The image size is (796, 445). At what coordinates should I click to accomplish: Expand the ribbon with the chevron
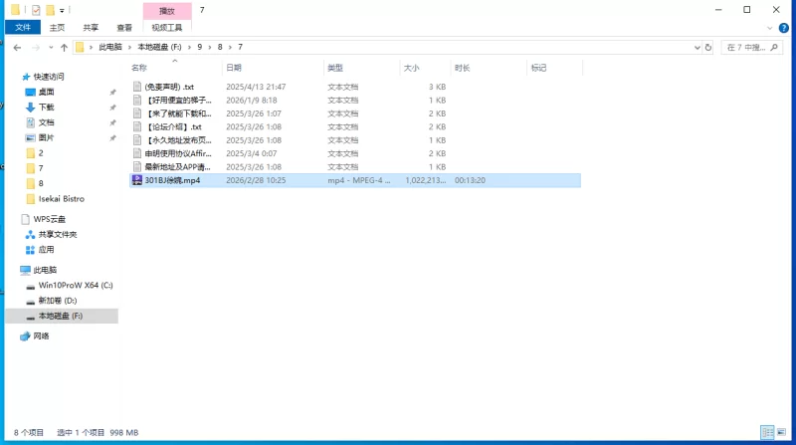click(x=770, y=28)
